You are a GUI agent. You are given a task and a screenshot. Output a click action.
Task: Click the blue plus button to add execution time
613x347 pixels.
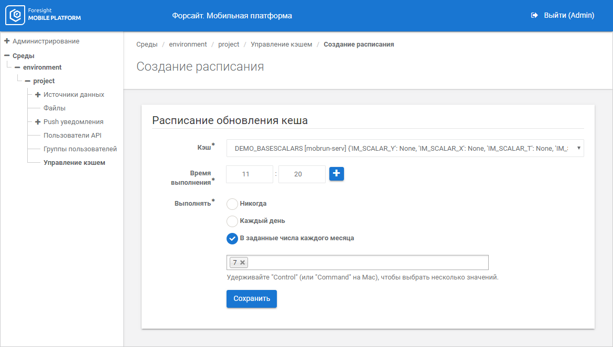tap(337, 174)
